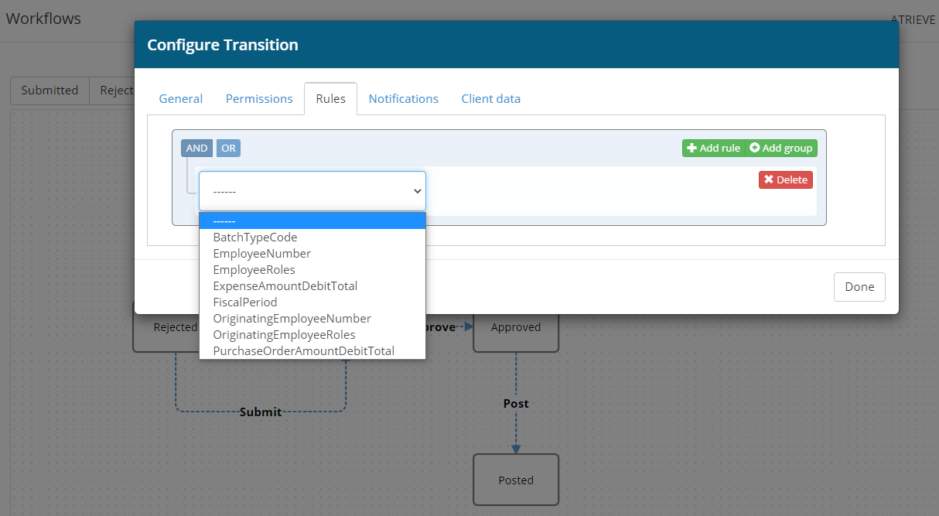
Task: Choose OriginatingEmployeeNumber option
Action: coord(292,319)
